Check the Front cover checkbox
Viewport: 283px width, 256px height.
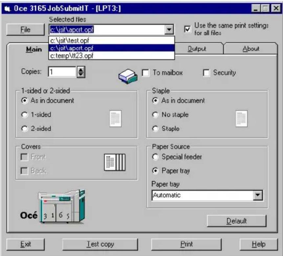coord(24,157)
